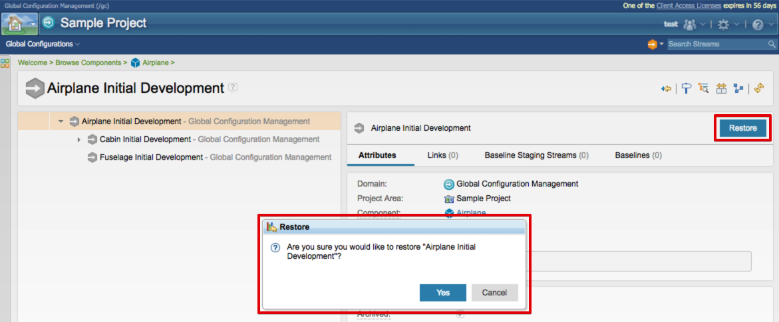The width and height of the screenshot is (779, 322).
Task: Open the Global Configurations dropdown menu
Action: [x=43, y=44]
